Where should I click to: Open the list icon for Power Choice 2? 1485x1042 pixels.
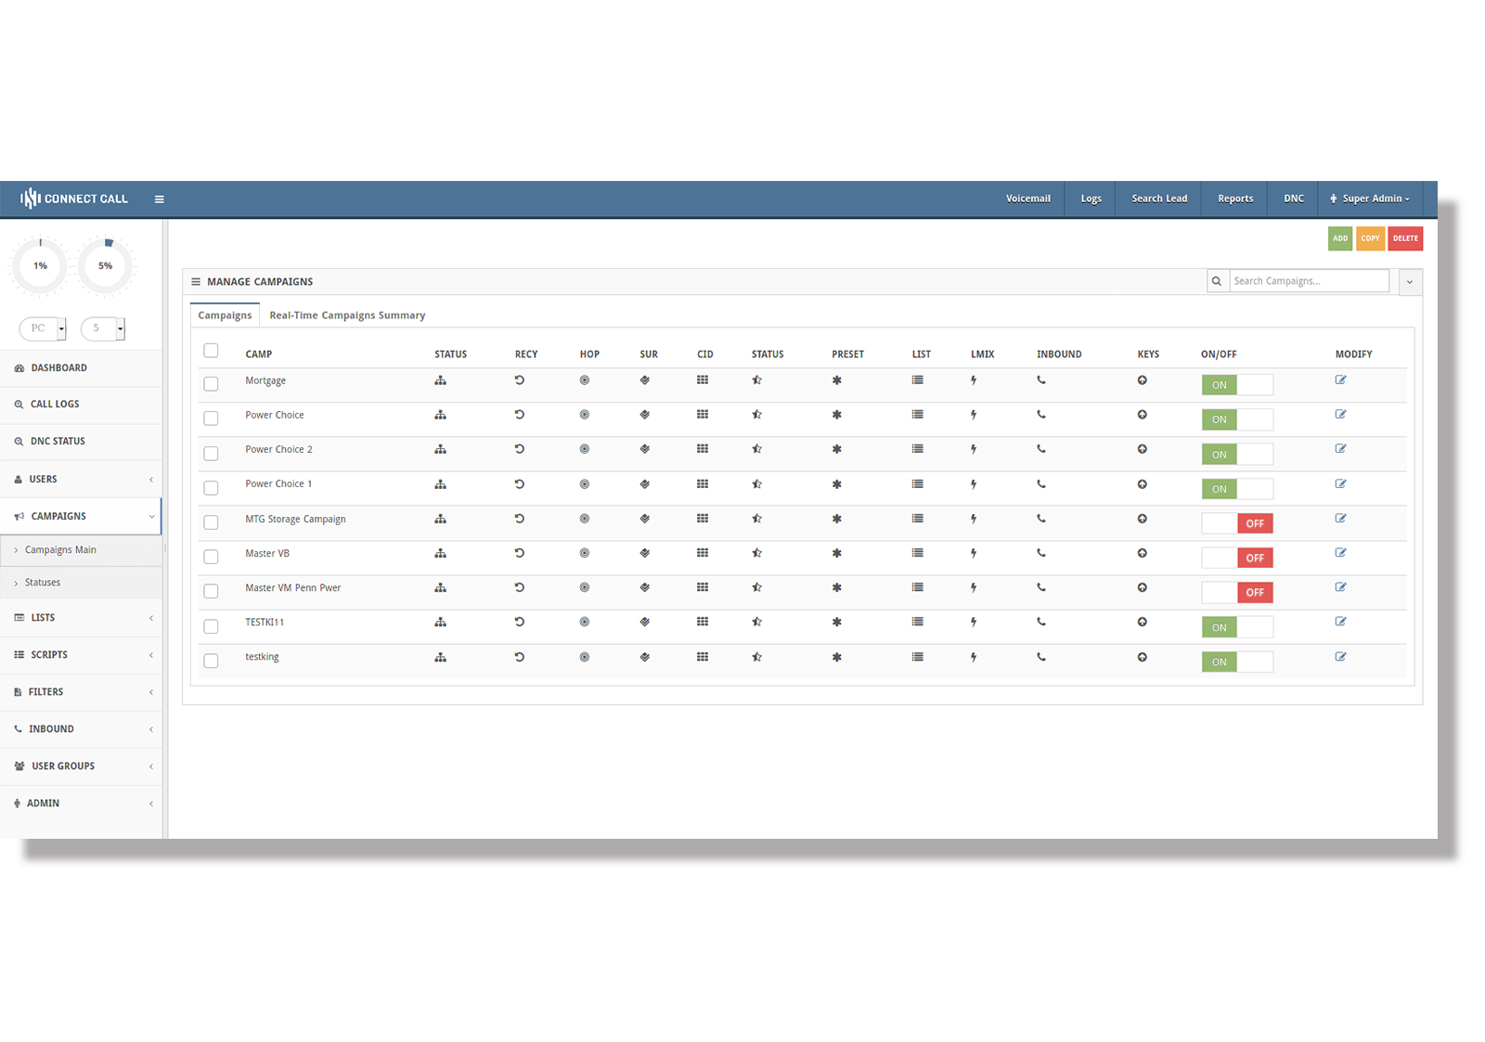coord(917,449)
